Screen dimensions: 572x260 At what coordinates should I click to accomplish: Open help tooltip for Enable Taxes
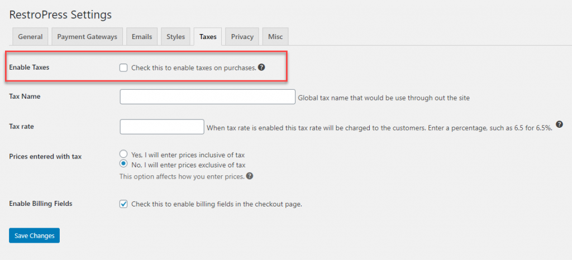261,68
